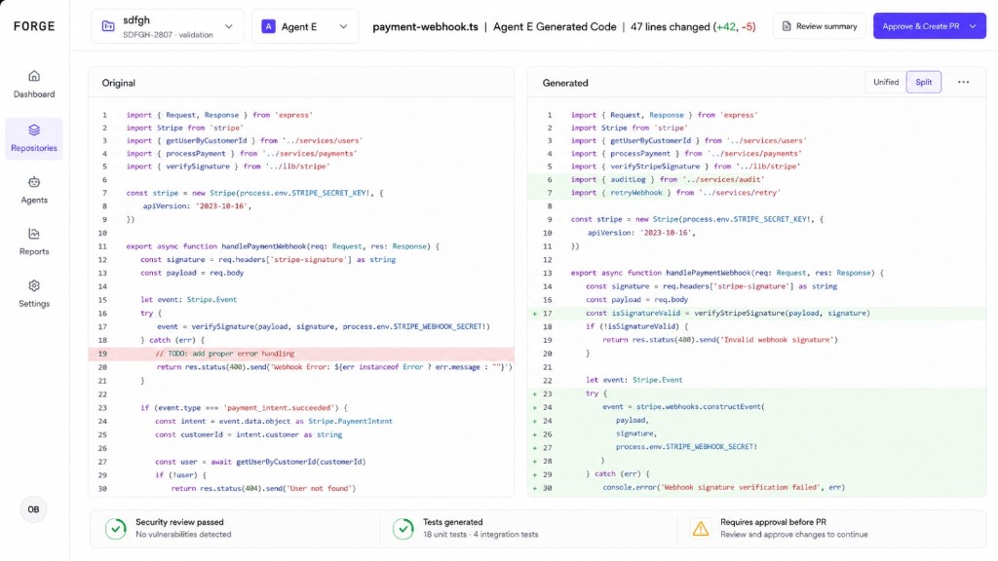
Task: Click the 'User not found' return line
Action: (x=263, y=489)
